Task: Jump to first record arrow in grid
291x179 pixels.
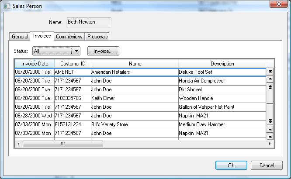Action: tap(270, 72)
